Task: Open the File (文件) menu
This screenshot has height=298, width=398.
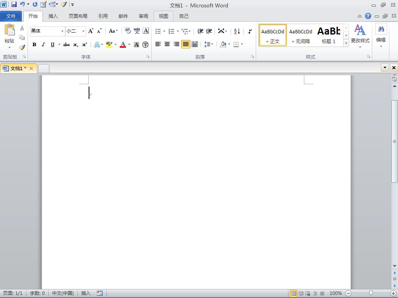Action: (11, 16)
